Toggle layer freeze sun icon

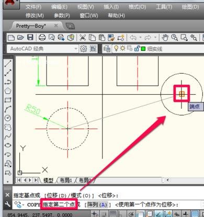[x=123, y=48]
